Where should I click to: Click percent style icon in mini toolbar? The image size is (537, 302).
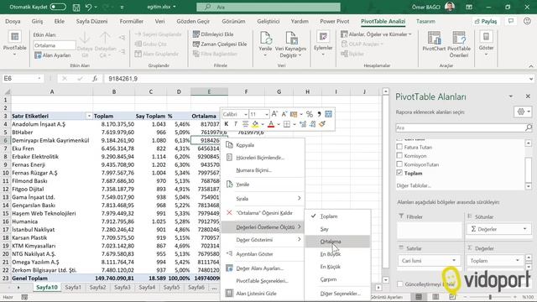[310, 114]
